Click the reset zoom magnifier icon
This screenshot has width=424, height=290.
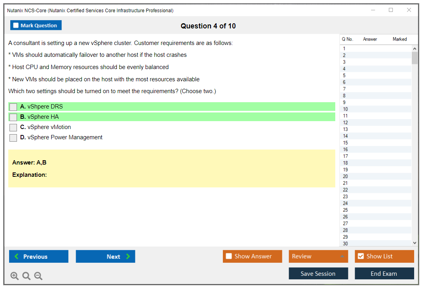click(x=26, y=276)
